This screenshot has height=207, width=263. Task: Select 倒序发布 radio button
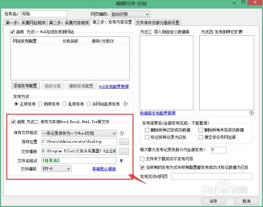41,104
